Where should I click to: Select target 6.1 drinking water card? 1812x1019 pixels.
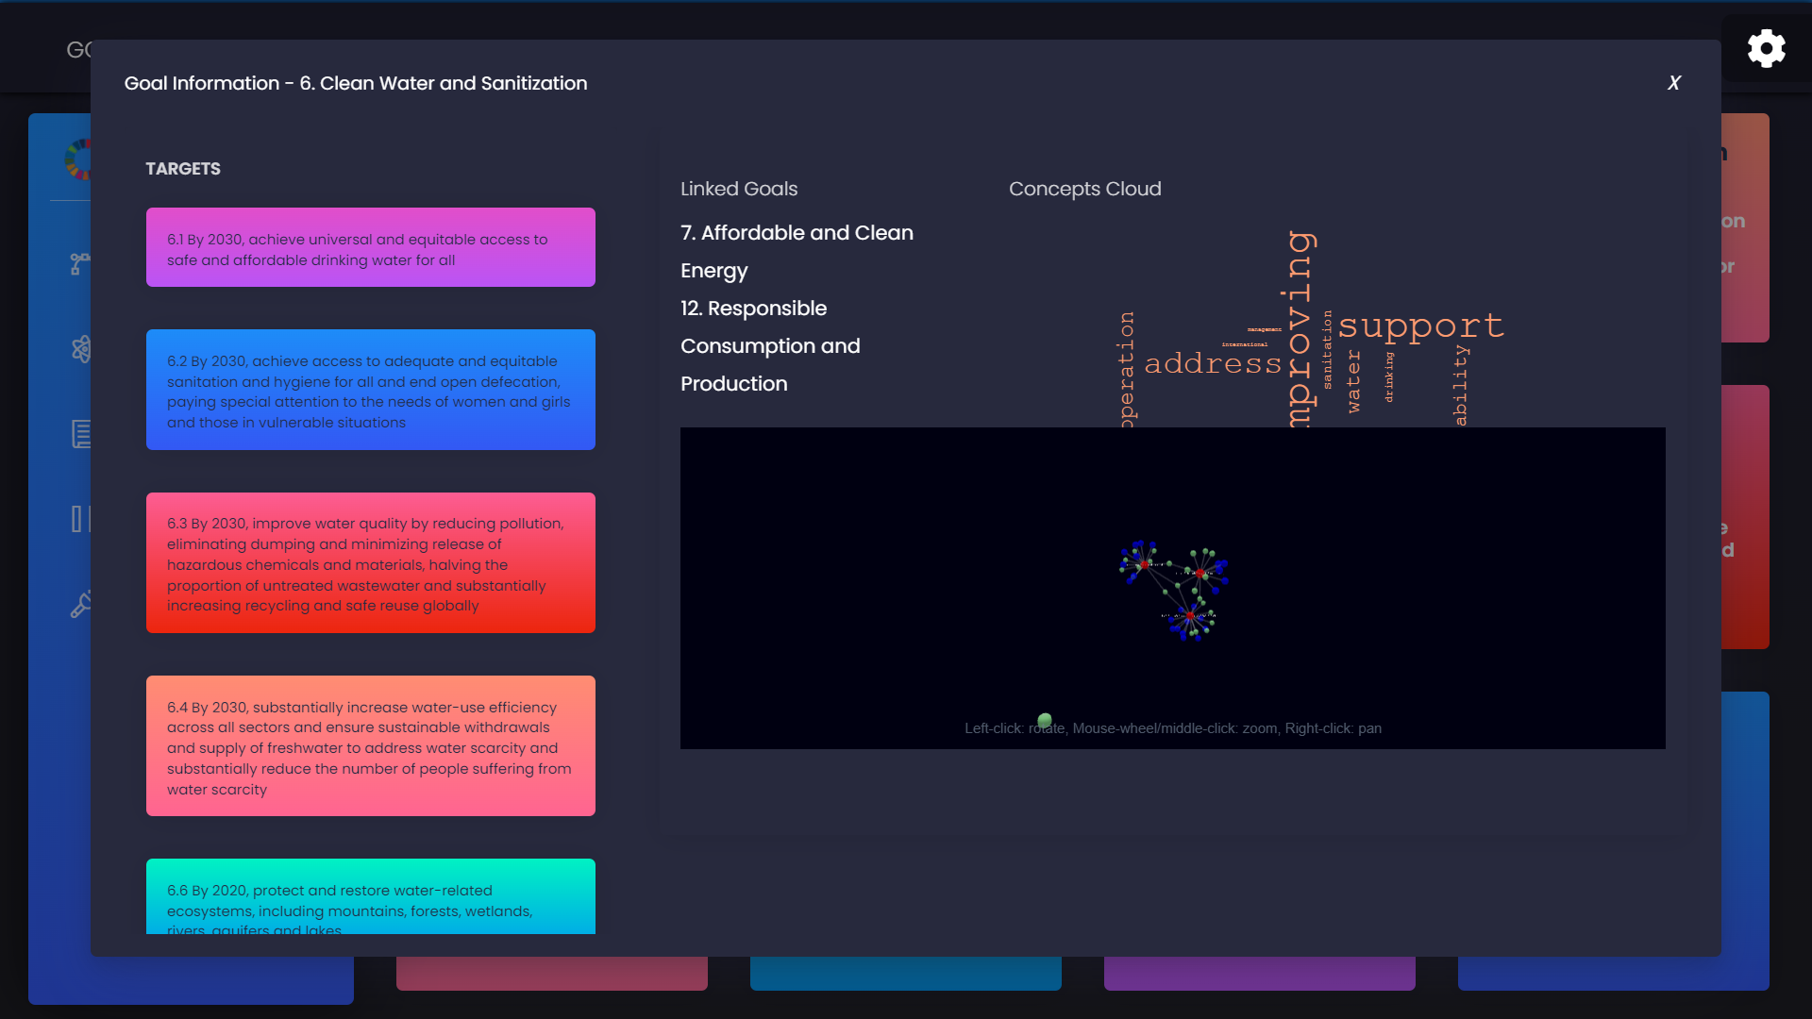(x=370, y=247)
